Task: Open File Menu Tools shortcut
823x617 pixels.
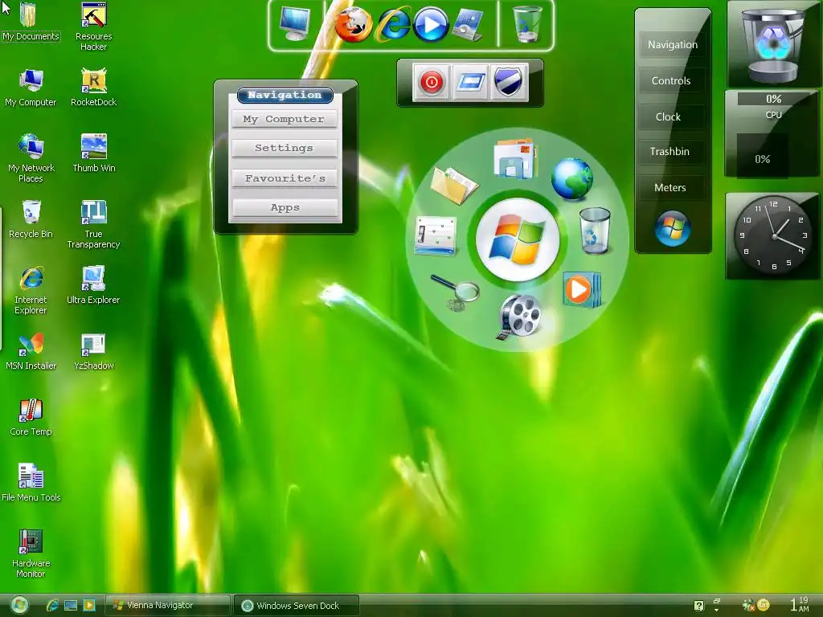Action: point(31,483)
